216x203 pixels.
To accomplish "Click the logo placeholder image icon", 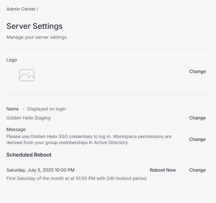I will click(27, 75).
